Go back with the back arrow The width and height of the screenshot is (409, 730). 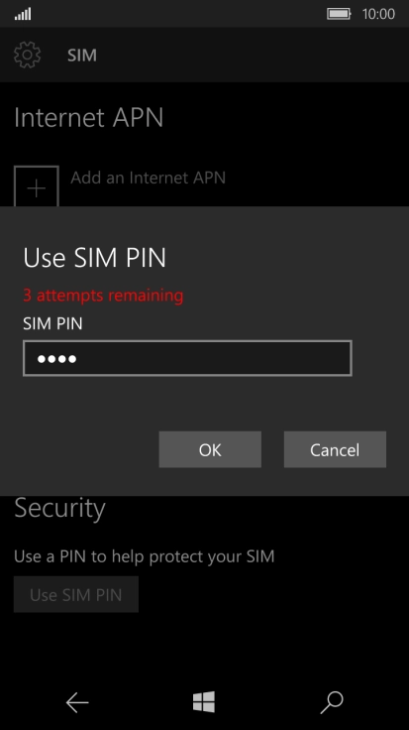click(x=77, y=702)
